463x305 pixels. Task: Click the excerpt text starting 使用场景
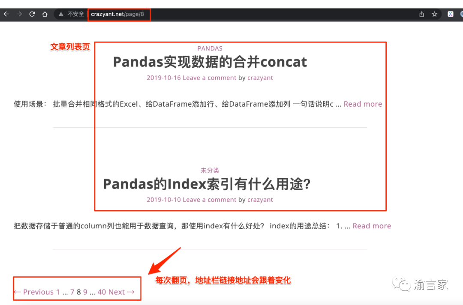[x=177, y=104]
